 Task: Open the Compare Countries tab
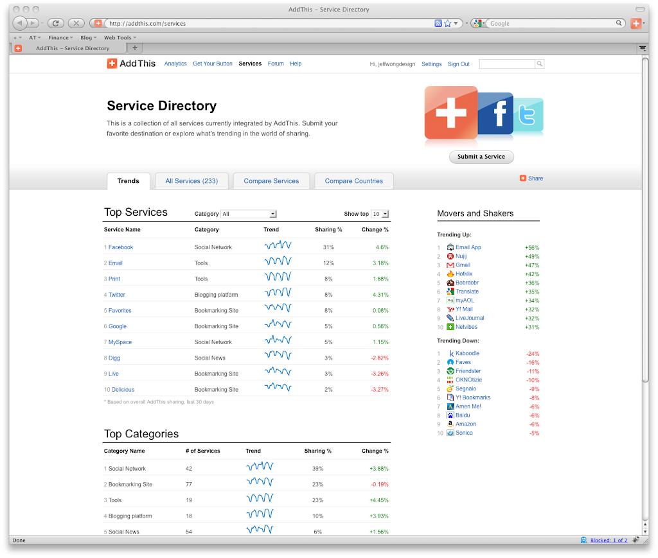[354, 181]
